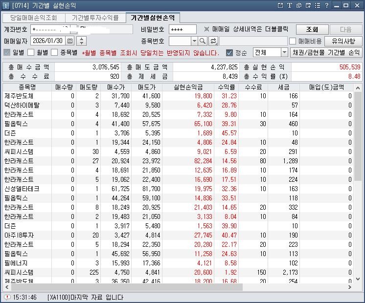Click the 매도가 column header
This screenshot has height=303, width=365.
[x=147, y=87]
